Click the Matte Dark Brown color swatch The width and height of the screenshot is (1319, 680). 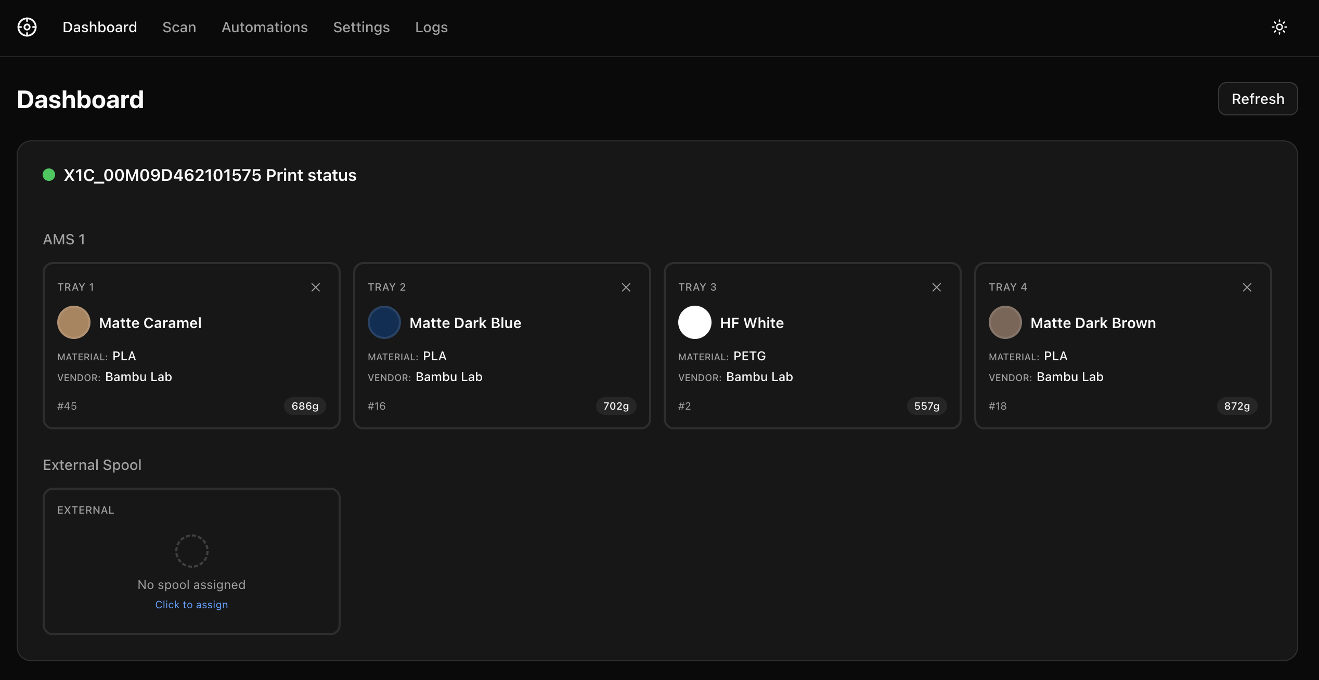pos(1005,322)
